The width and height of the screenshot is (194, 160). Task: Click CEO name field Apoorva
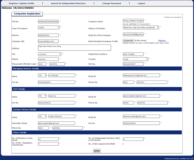point(62,96)
